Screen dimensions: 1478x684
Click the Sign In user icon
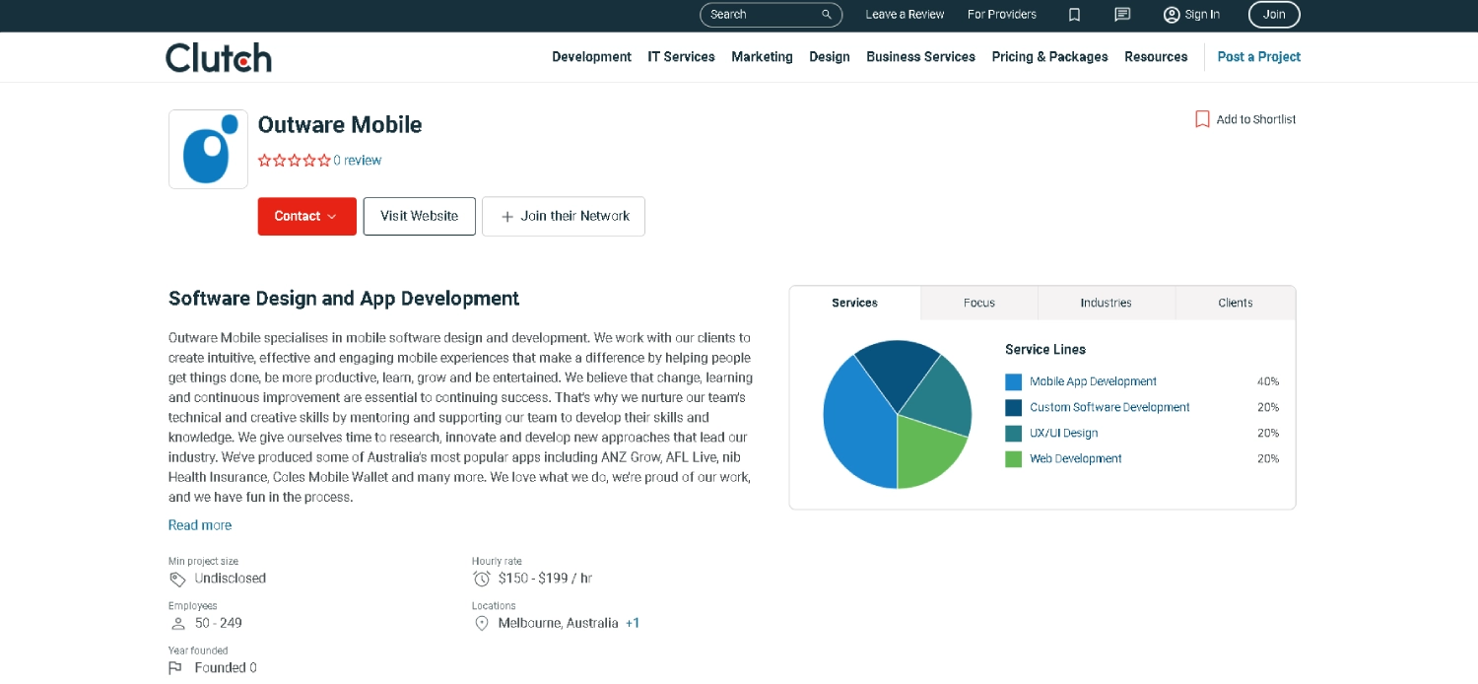pyautogui.click(x=1172, y=15)
